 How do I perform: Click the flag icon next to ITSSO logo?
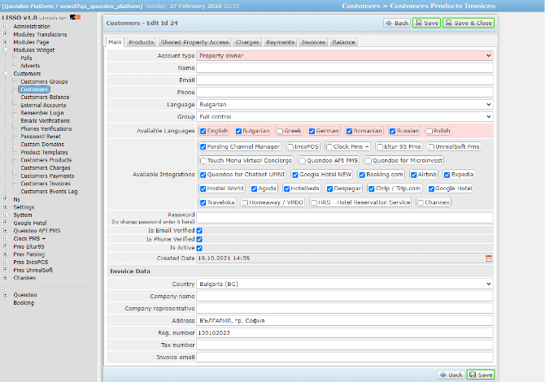(75, 16)
